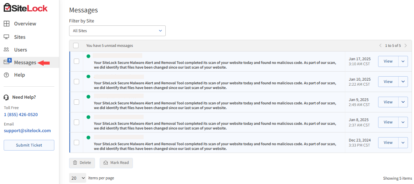Viewport: 414px width, 184px height.
Task: Call toll free 1 (855) 426-0520 link
Action: pos(21,114)
